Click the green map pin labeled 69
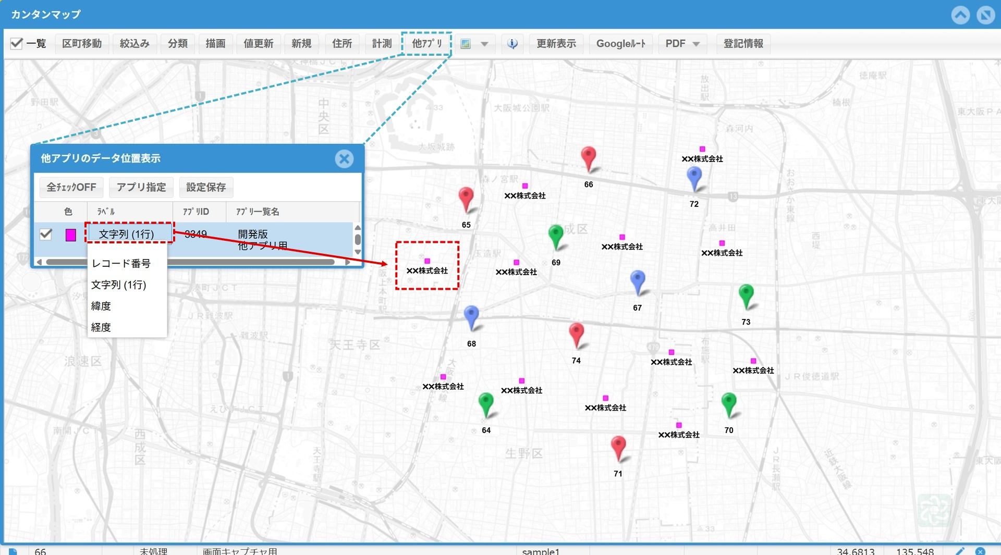The image size is (1001, 555). click(x=556, y=236)
